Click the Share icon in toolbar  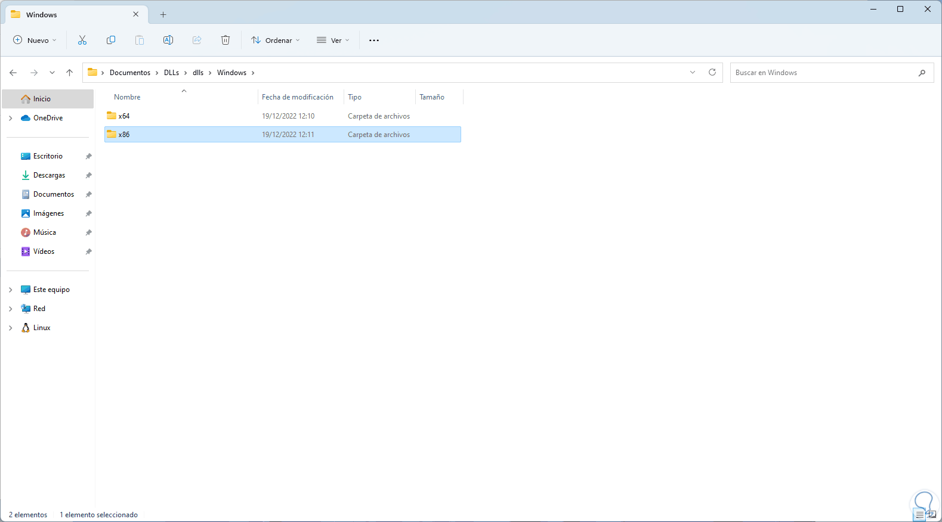197,40
